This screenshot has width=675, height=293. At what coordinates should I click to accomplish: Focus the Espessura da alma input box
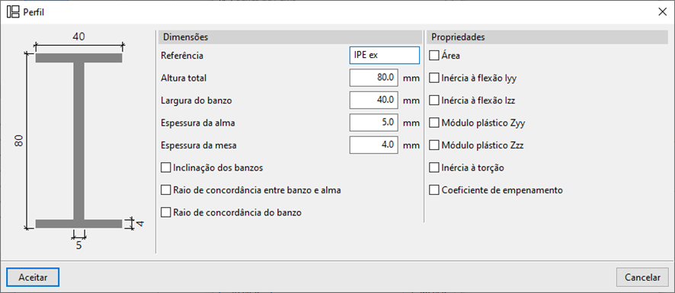373,123
